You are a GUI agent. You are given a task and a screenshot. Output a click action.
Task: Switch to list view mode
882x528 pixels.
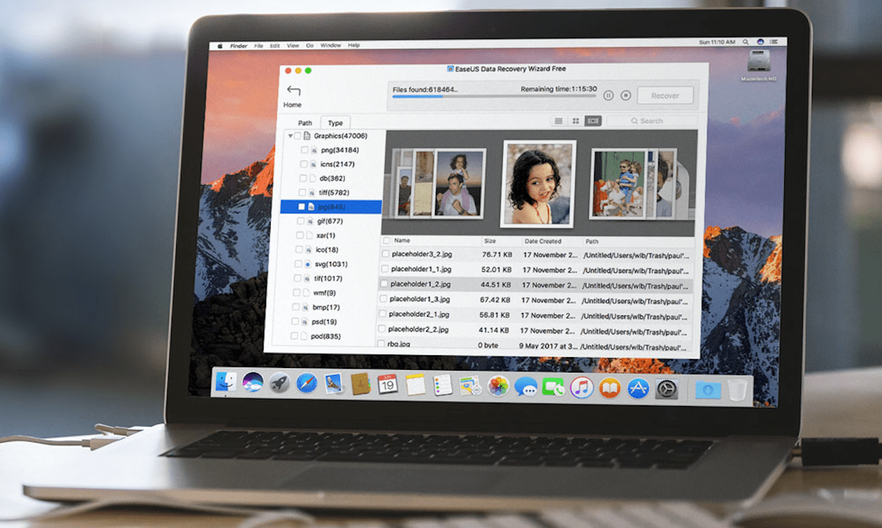pyautogui.click(x=559, y=121)
